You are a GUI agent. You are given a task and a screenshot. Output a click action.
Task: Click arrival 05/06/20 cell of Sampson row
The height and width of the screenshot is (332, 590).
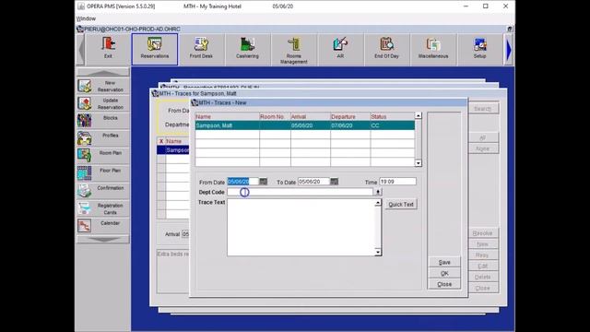(311, 125)
